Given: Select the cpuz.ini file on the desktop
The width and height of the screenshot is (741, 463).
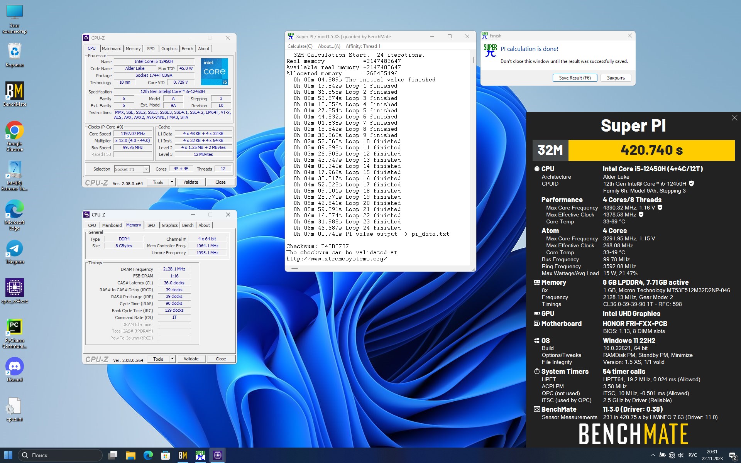Looking at the screenshot, I should coord(15,409).
